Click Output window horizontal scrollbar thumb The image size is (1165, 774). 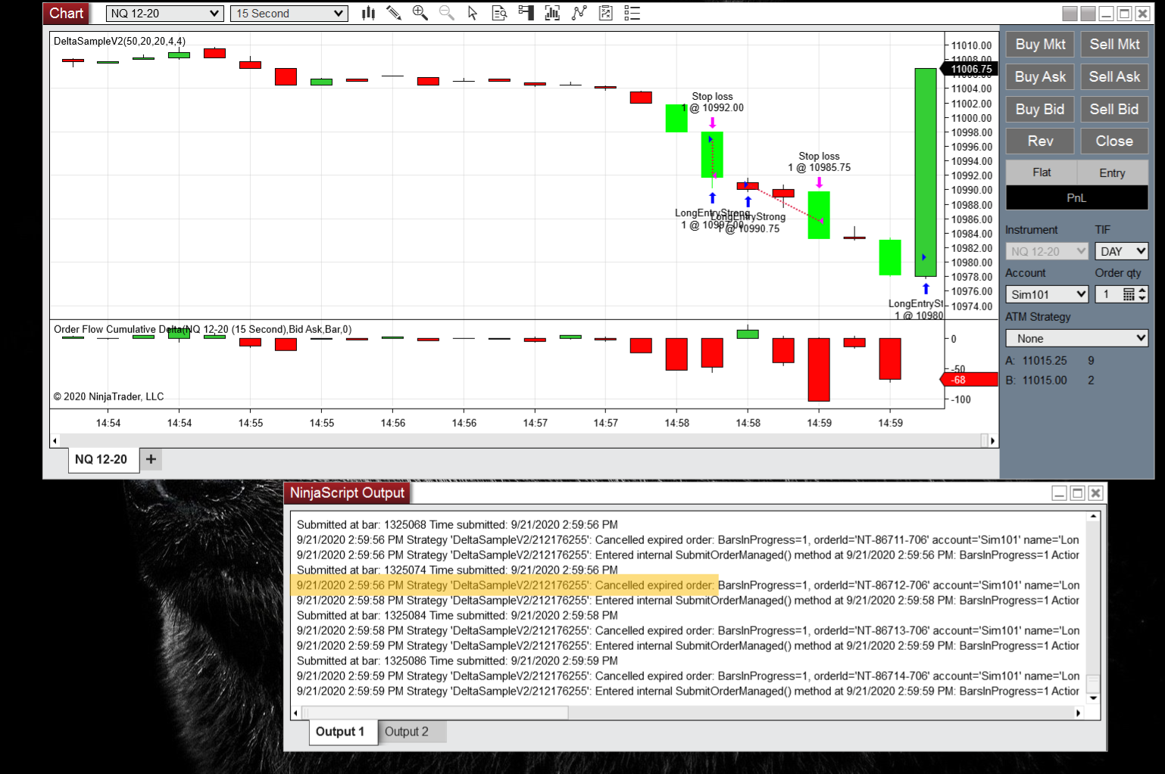point(436,713)
